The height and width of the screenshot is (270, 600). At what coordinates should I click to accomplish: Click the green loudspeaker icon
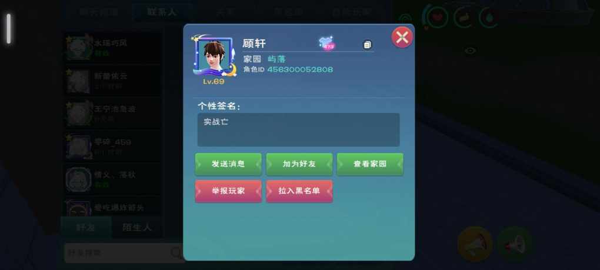point(514,244)
